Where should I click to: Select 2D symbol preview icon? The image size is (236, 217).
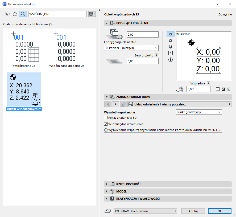(x=171, y=34)
